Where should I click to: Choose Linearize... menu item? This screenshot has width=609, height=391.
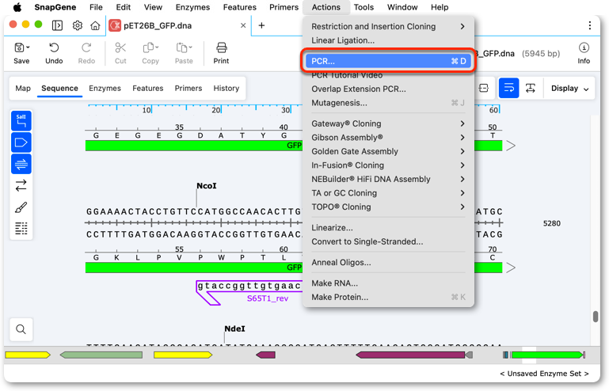pyautogui.click(x=388, y=227)
